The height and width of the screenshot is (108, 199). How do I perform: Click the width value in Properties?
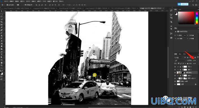(179, 35)
